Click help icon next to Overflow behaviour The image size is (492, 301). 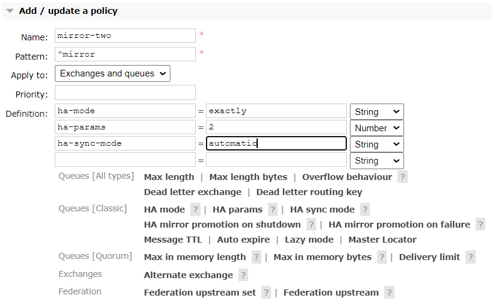tap(402, 177)
